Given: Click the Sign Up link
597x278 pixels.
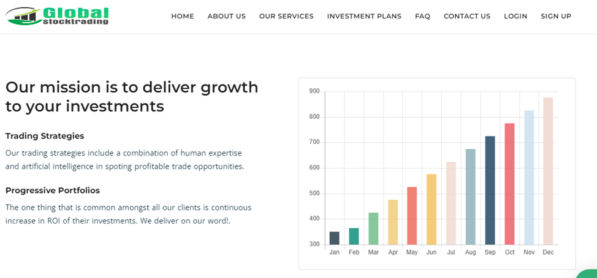Looking at the screenshot, I should coord(556,17).
